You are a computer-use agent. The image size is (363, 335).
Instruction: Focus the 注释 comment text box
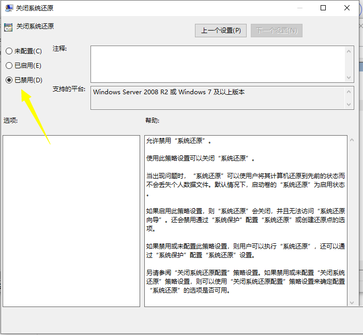[x=217, y=64]
